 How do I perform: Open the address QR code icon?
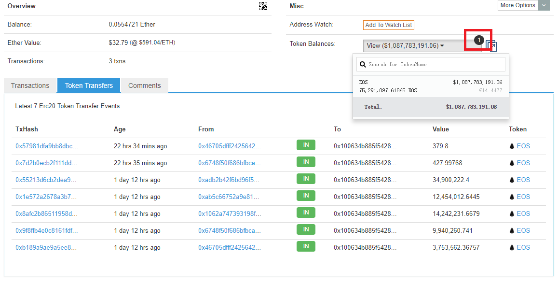[263, 6]
